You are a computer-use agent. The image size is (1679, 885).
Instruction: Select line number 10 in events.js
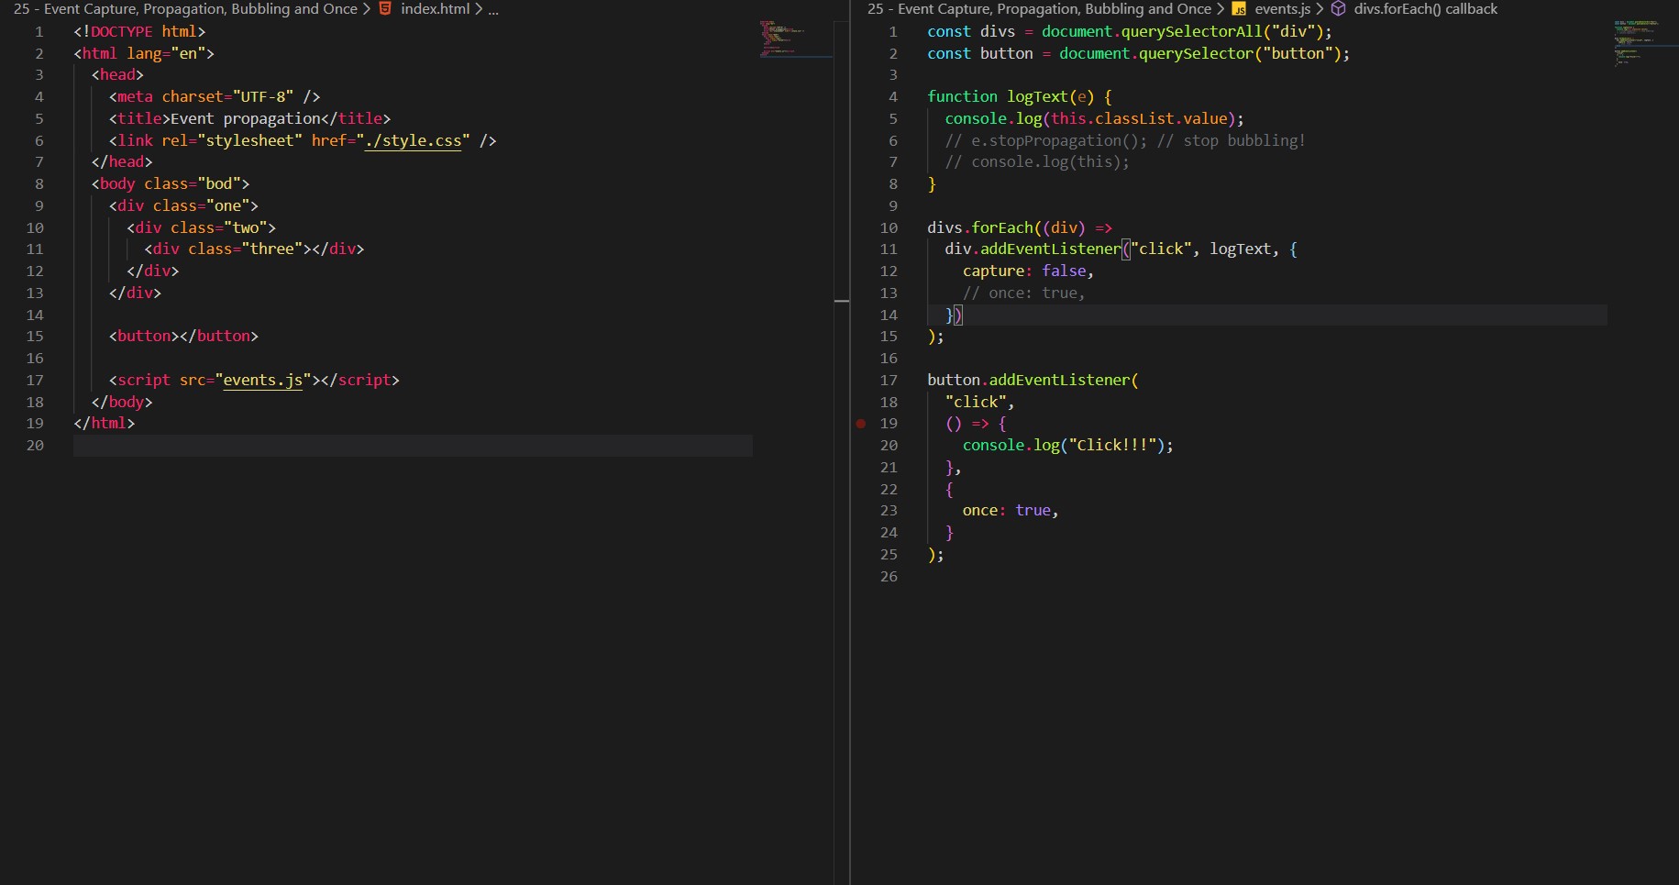(889, 227)
